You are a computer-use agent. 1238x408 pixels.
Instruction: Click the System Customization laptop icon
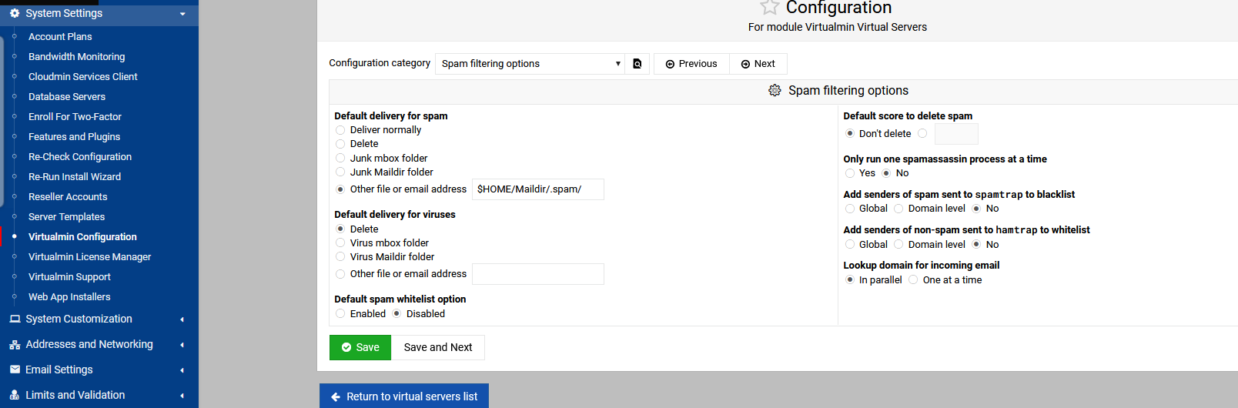[x=15, y=319]
